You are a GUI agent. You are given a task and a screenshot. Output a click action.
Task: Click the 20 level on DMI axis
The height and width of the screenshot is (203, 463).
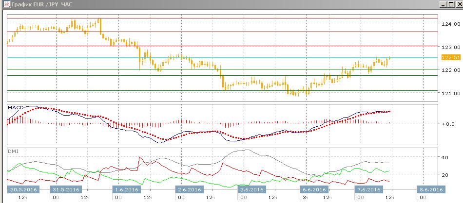click(445, 175)
